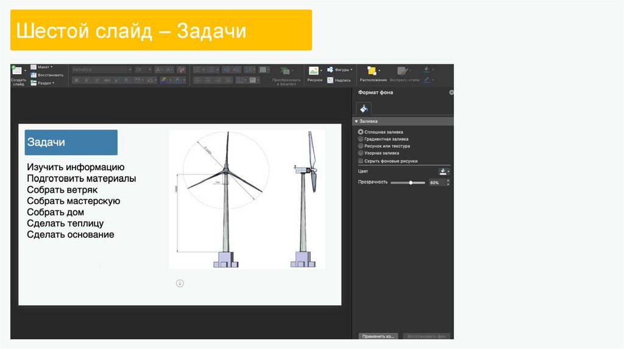Image resolution: width=624 pixels, height=349 pixels.
Task: Close the Формат фона panel
Action: click(452, 92)
